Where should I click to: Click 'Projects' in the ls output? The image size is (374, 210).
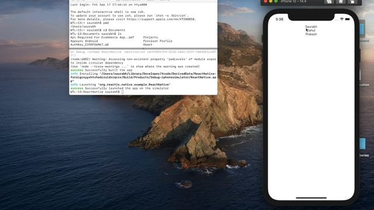point(151,37)
